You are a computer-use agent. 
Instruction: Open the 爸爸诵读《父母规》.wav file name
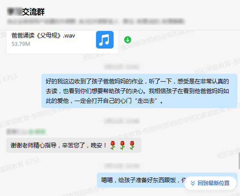[43, 36]
